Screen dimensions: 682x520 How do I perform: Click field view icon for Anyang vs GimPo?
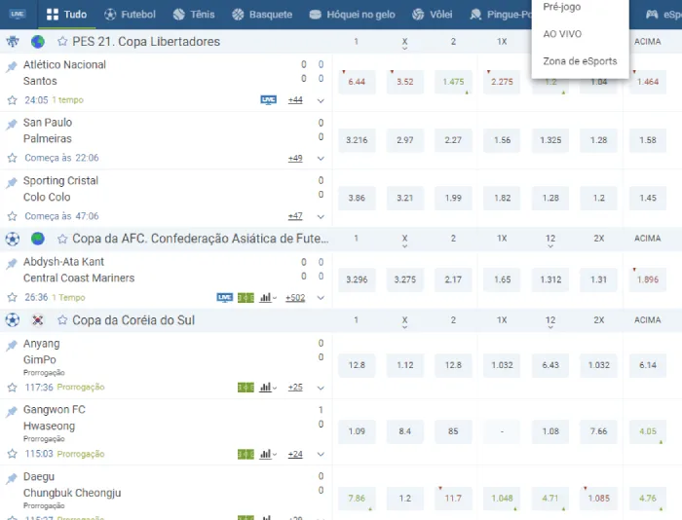pos(246,388)
